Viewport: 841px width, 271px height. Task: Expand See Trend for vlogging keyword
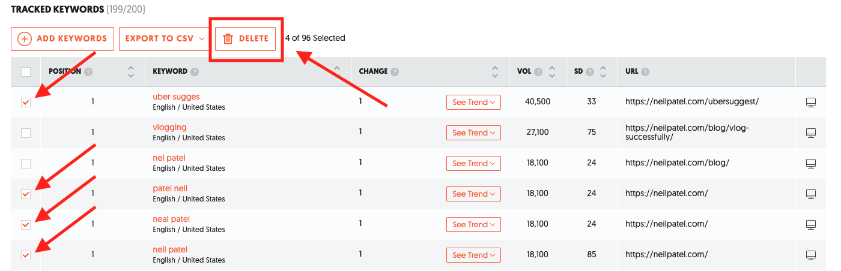coord(473,133)
